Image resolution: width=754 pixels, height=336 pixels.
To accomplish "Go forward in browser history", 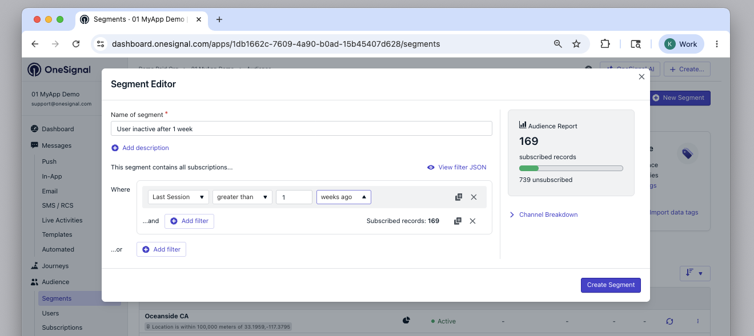I will [55, 44].
